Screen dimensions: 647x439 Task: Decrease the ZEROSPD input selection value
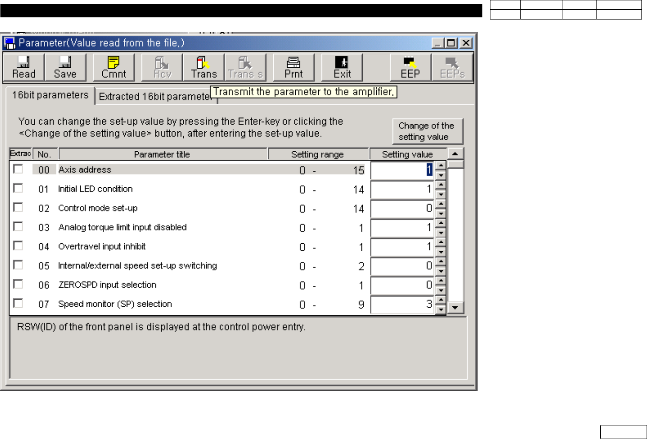441,290
